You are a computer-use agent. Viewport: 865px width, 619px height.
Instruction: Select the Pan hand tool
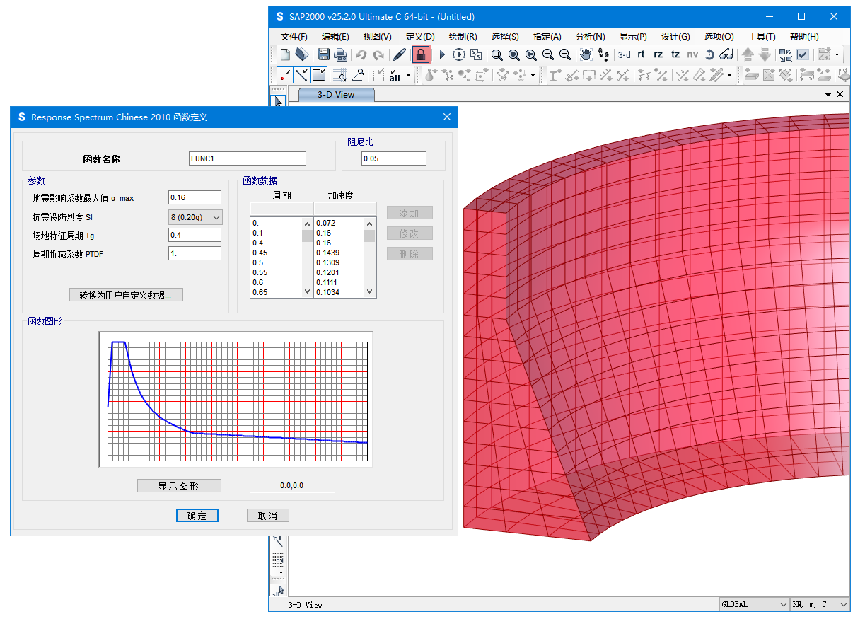click(x=586, y=54)
